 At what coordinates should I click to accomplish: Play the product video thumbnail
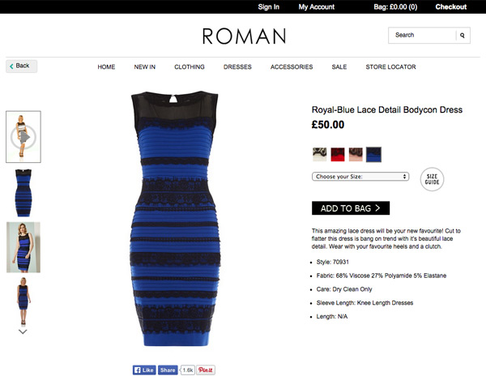click(23, 137)
